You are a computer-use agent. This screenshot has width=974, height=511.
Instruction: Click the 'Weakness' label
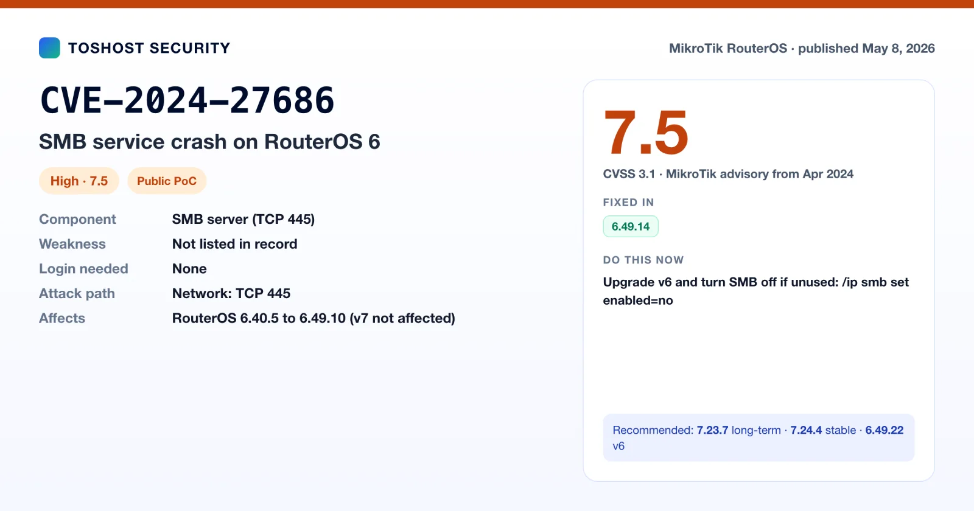point(72,244)
